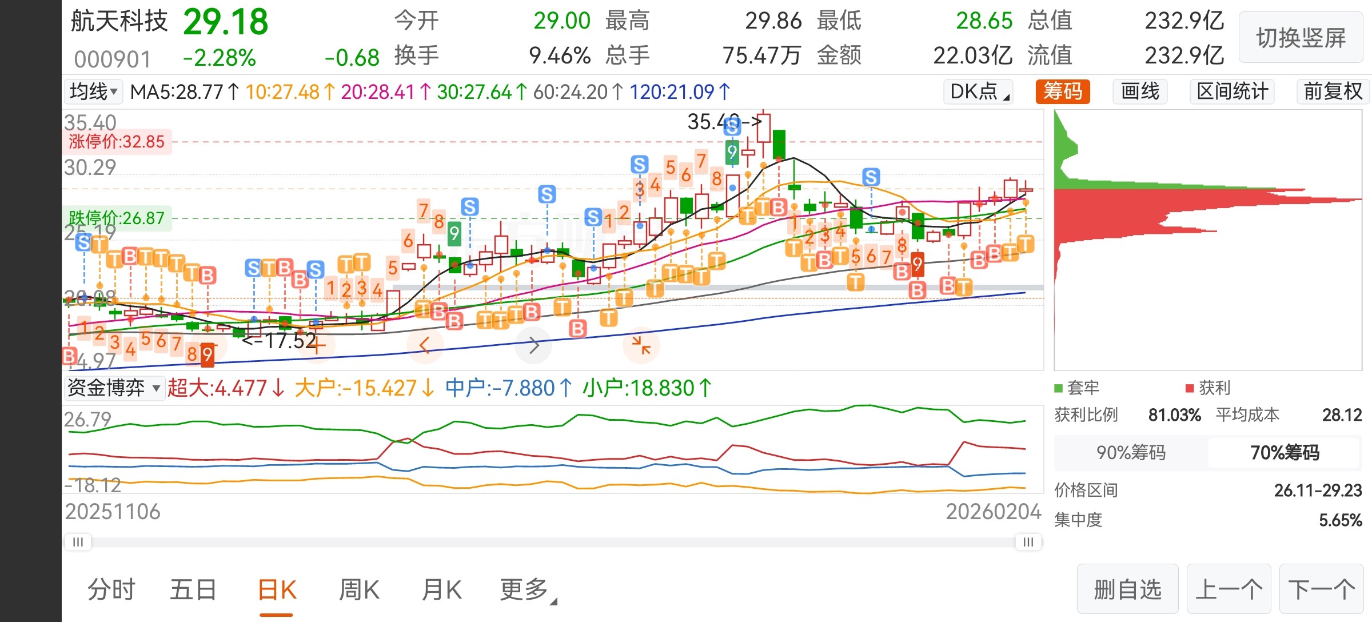This screenshot has height=622, width=1372.
Task: Click the 切换竖屏 button
Action: point(1301,38)
